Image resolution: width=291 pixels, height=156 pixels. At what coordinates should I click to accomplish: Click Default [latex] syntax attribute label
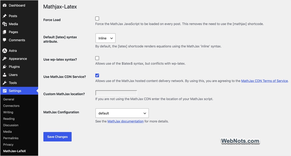pos(60,39)
